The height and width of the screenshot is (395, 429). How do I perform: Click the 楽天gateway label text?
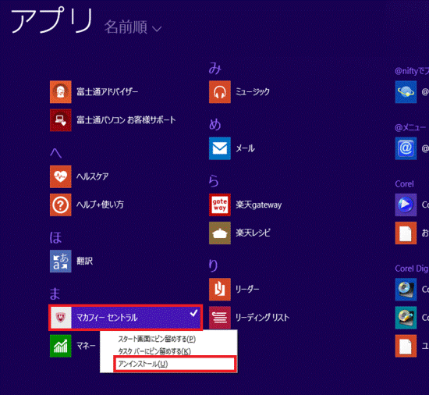pos(258,205)
